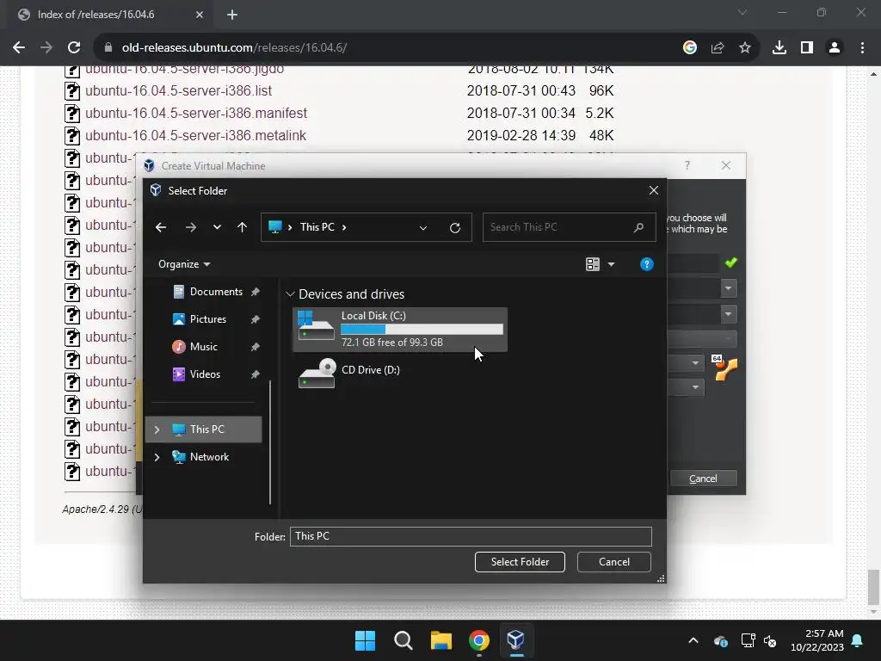Cancel the Select Folder dialog

tap(614, 562)
